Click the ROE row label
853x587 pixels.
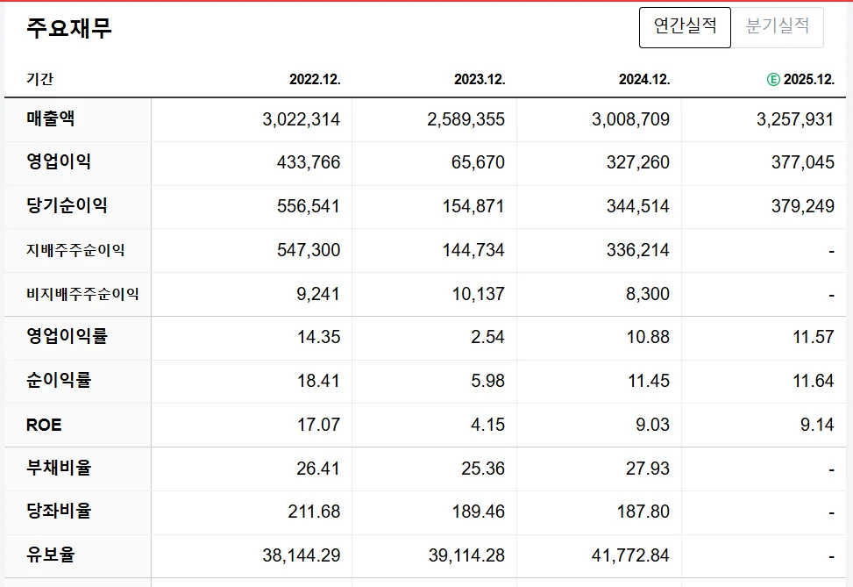click(42, 425)
